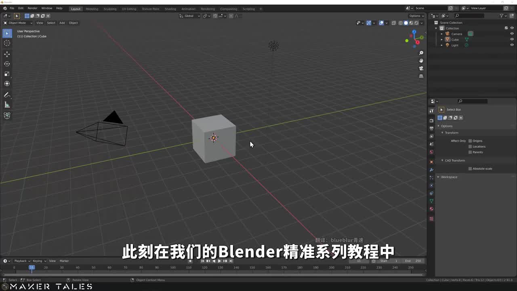
Task: Switch perspective/orthographic grid icon
Action: pos(421,76)
